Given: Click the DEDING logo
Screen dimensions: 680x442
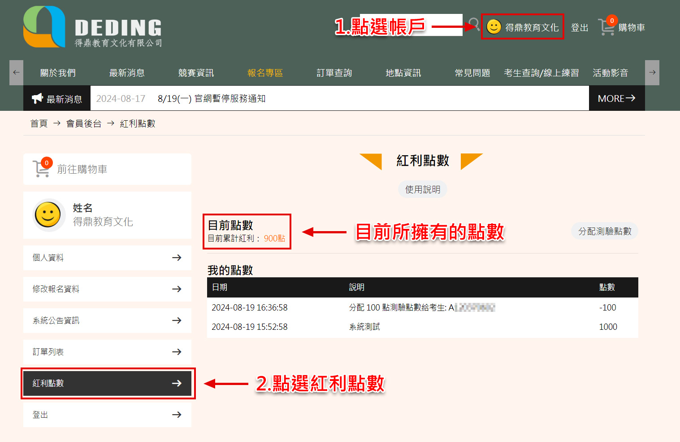Looking at the screenshot, I should 92,27.
